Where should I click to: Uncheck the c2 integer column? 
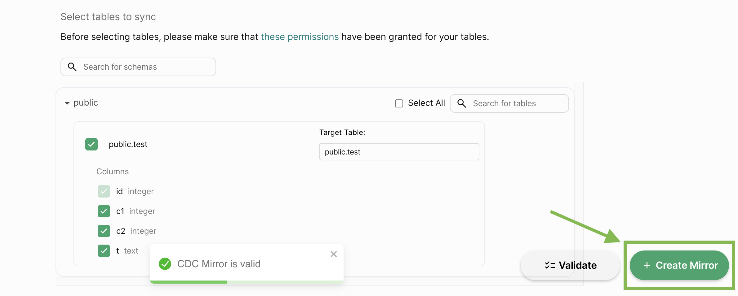[x=104, y=231]
